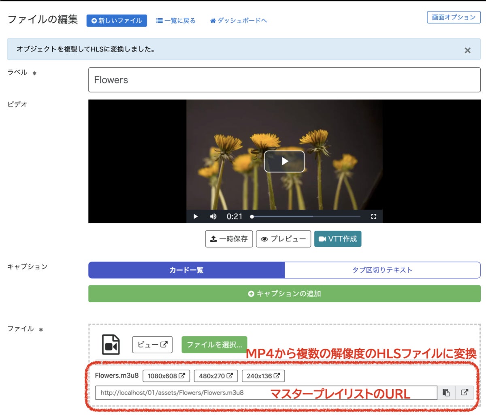This screenshot has width=486, height=418.
Task: Open the 1080x608 resolution variant
Action: coord(166,376)
